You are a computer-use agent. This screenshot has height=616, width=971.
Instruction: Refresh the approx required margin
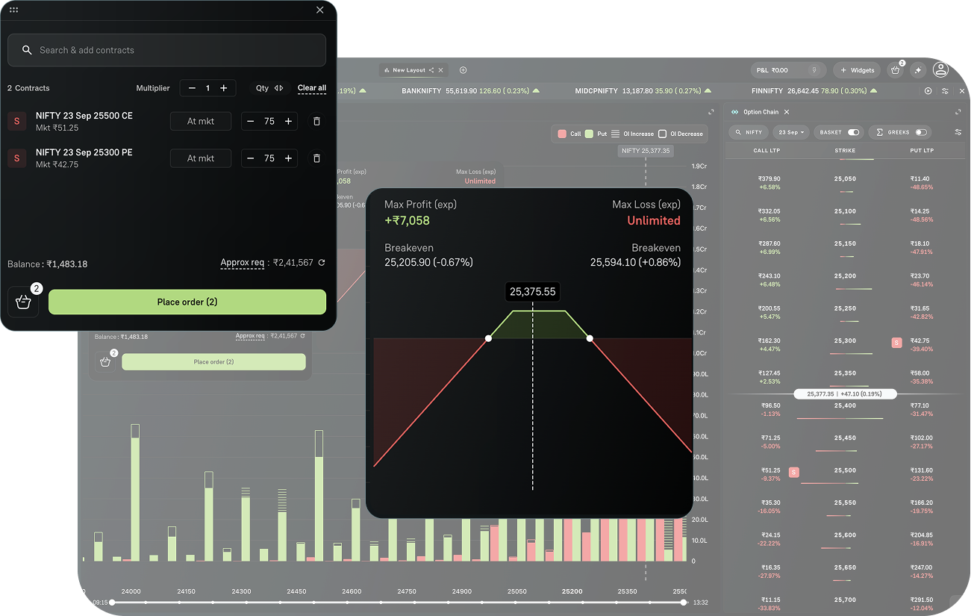coord(322,263)
